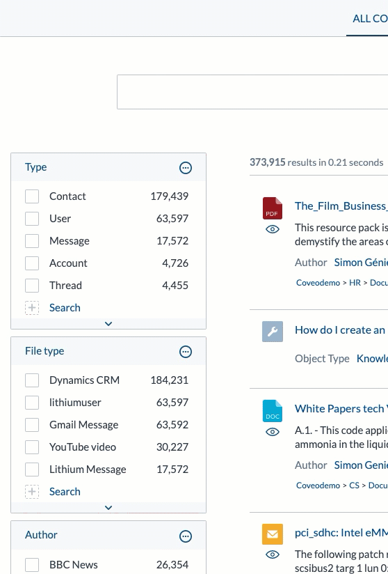The height and width of the screenshot is (574, 388).
Task: Check the Contact type checkbox
Action: pyautogui.click(x=32, y=196)
